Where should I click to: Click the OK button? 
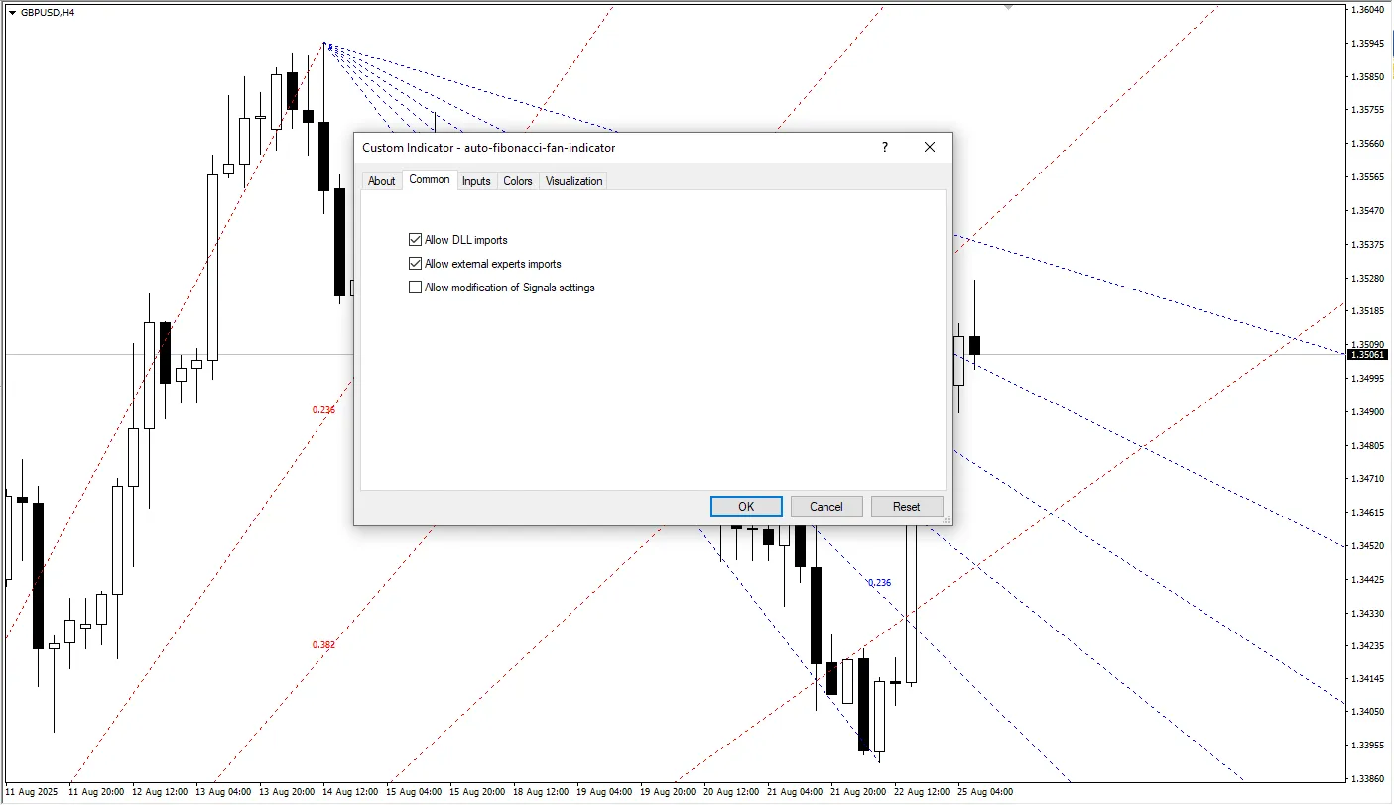coord(746,506)
